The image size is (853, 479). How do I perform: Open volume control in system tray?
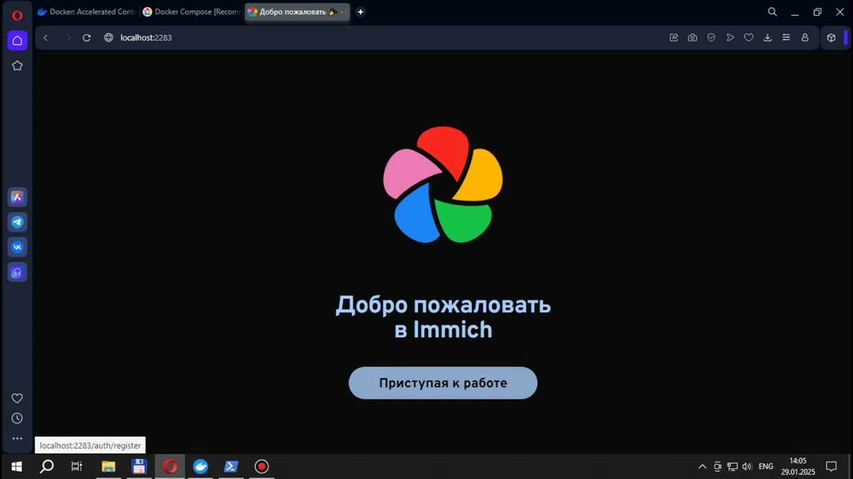[746, 466]
